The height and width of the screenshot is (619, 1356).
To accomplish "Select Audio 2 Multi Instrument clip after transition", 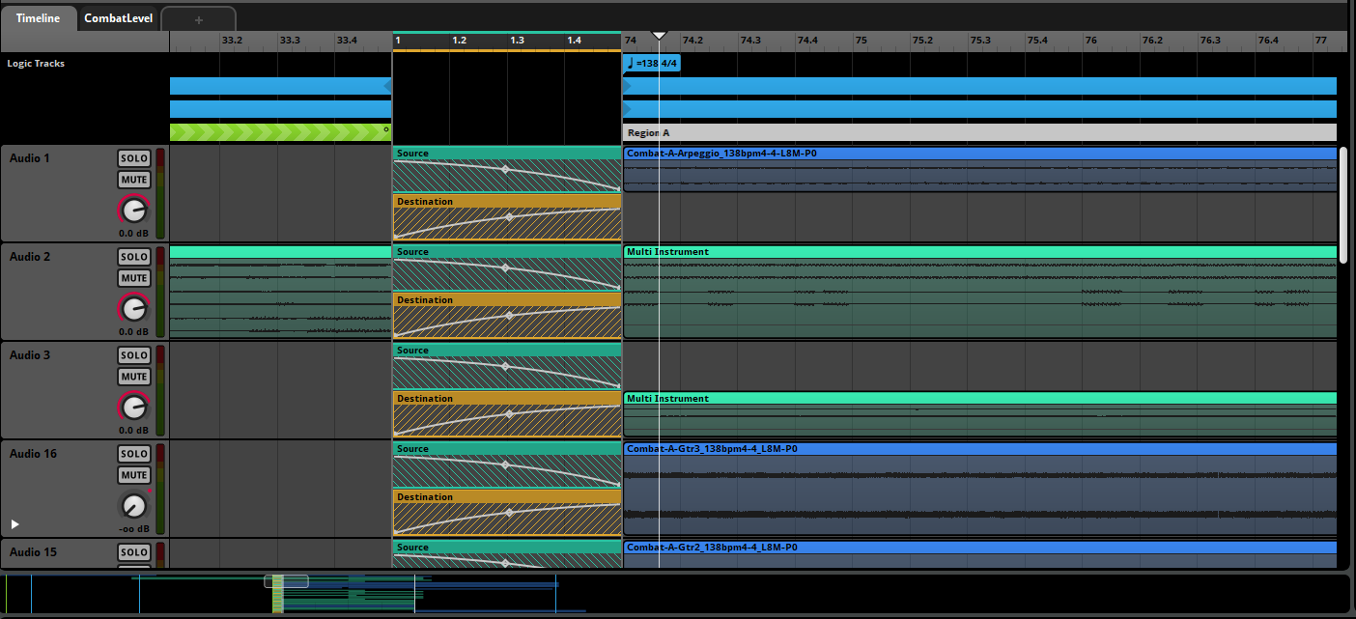I will point(979,292).
